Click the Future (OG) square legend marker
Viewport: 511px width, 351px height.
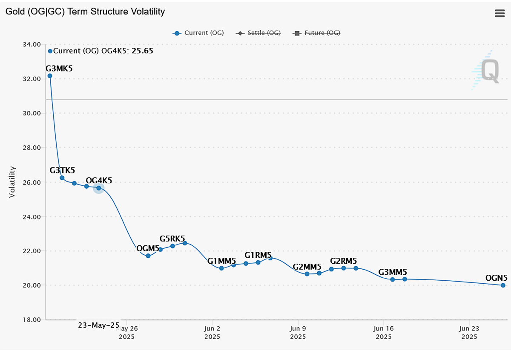[297, 32]
